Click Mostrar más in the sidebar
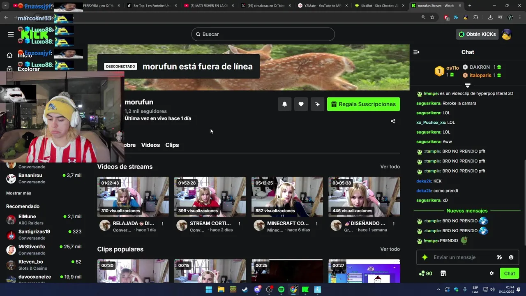 [x=18, y=193]
